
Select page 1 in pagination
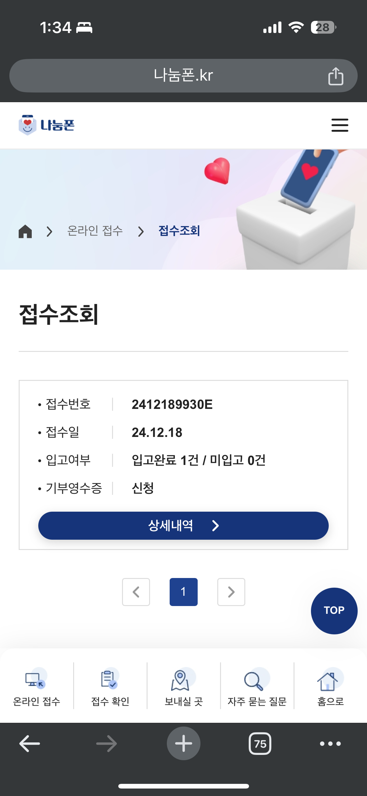tap(183, 592)
